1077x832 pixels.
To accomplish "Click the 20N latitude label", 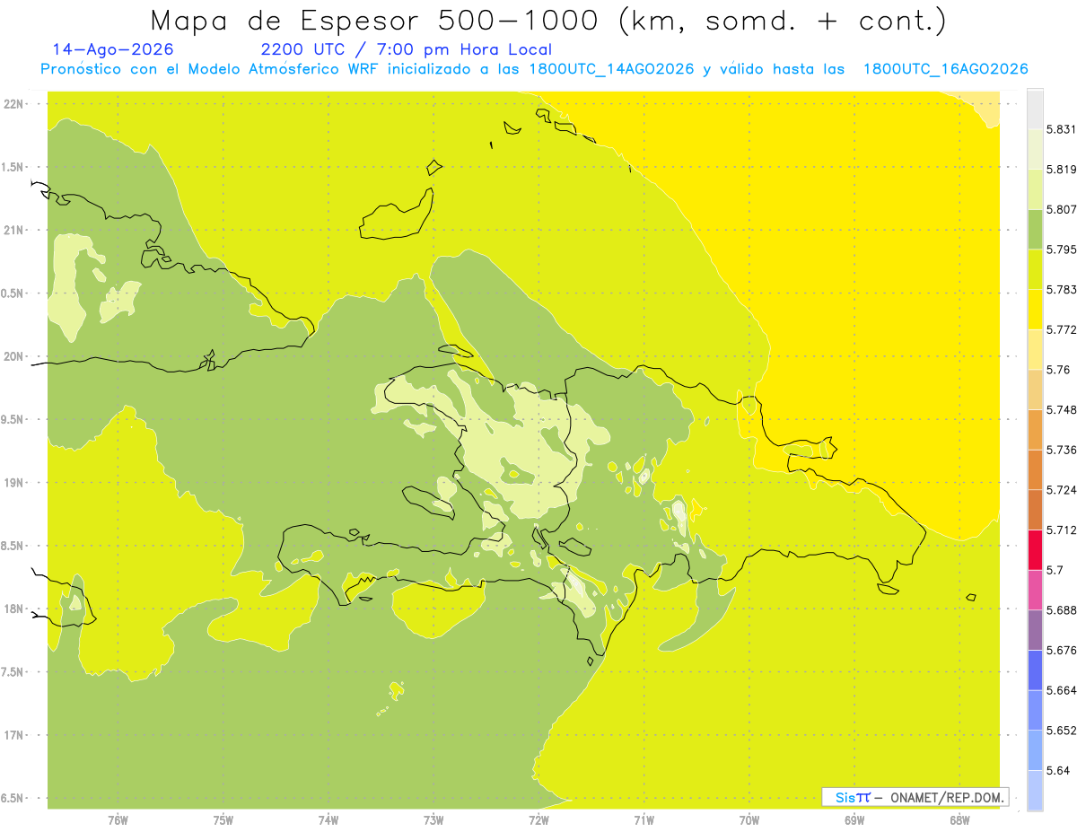I will [13, 357].
